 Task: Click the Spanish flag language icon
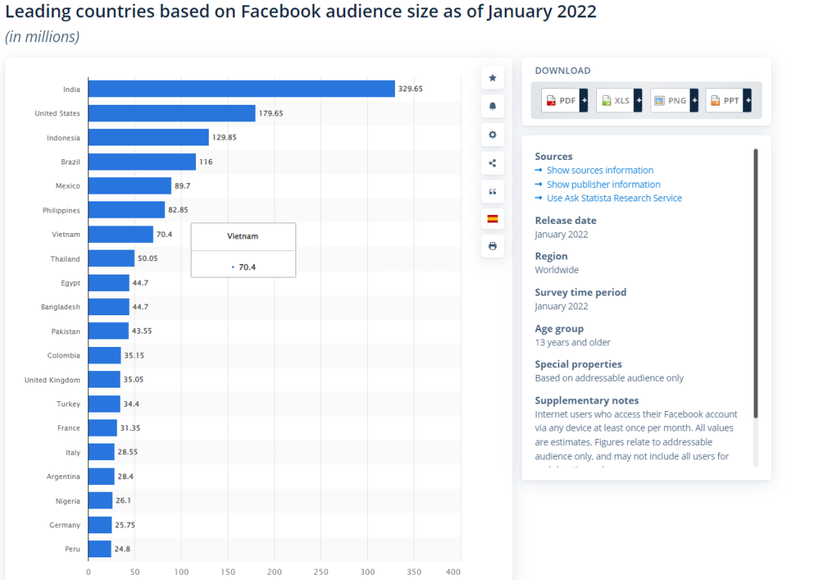[493, 219]
